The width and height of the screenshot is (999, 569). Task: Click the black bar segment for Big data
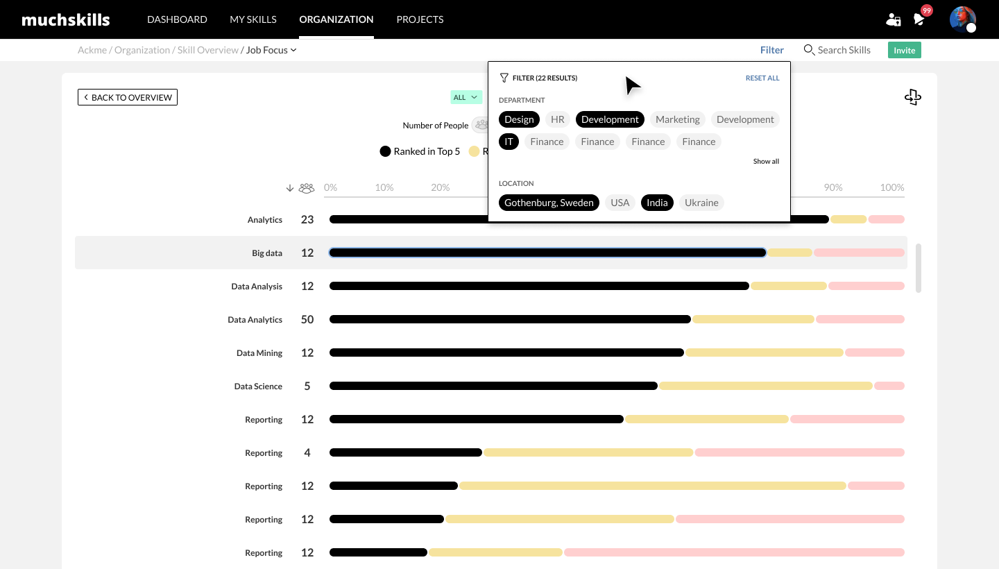(547, 253)
